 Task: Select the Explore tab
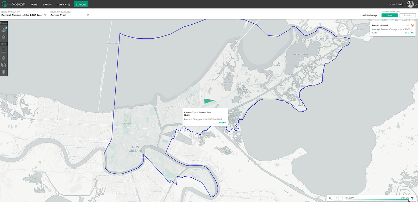pyautogui.click(x=81, y=5)
